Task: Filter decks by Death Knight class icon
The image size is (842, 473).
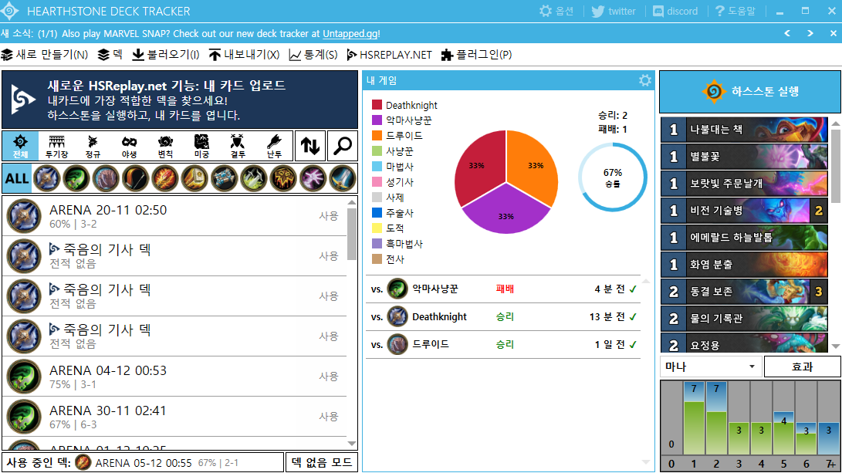Action: (47, 178)
